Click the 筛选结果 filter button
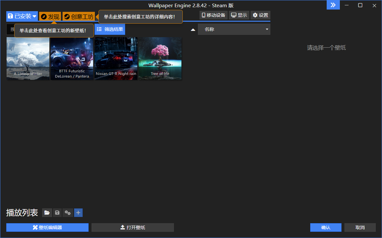 110,29
